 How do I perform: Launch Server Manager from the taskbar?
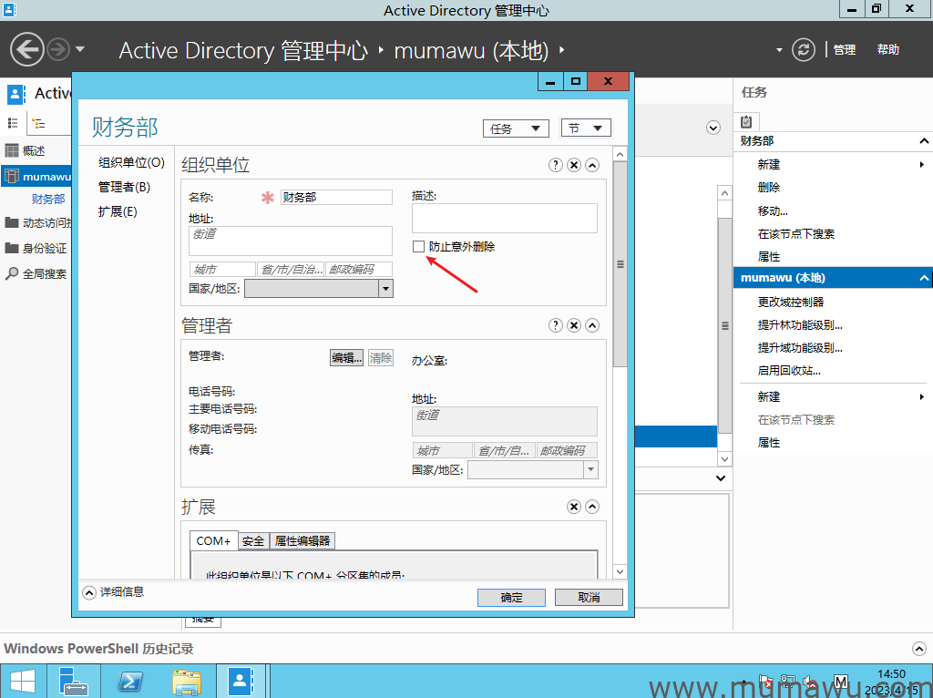(x=74, y=682)
